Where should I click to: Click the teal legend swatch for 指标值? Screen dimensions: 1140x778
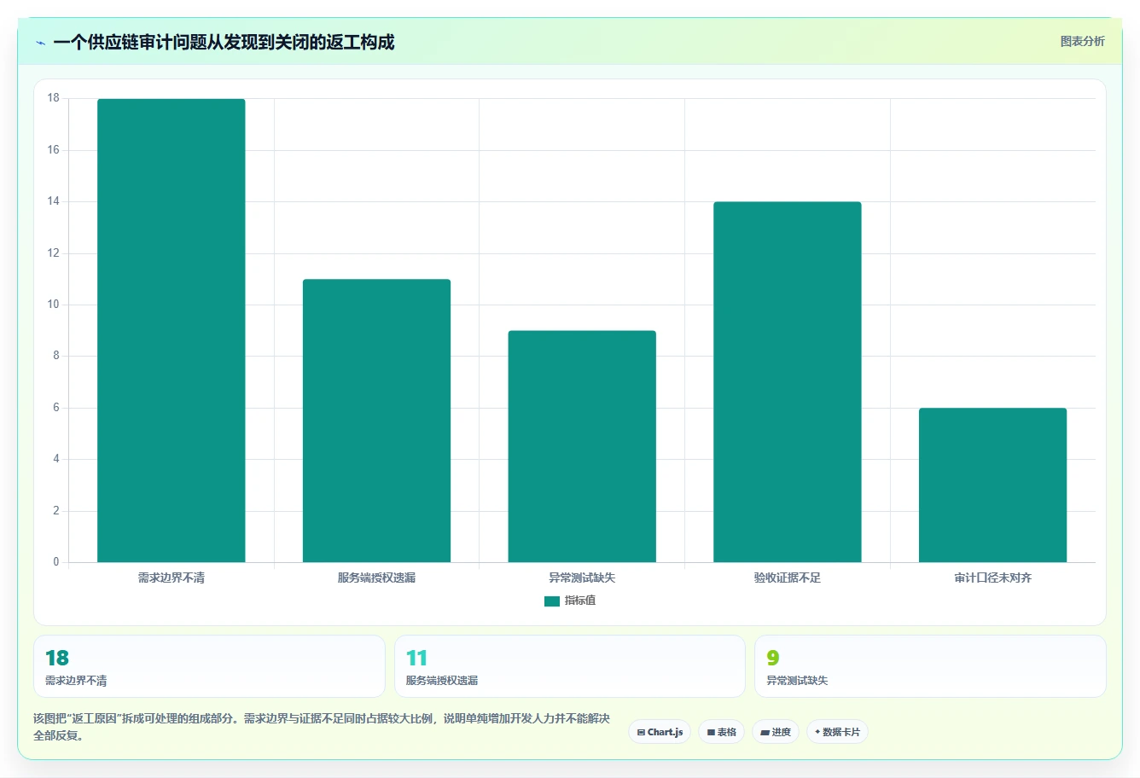point(552,601)
